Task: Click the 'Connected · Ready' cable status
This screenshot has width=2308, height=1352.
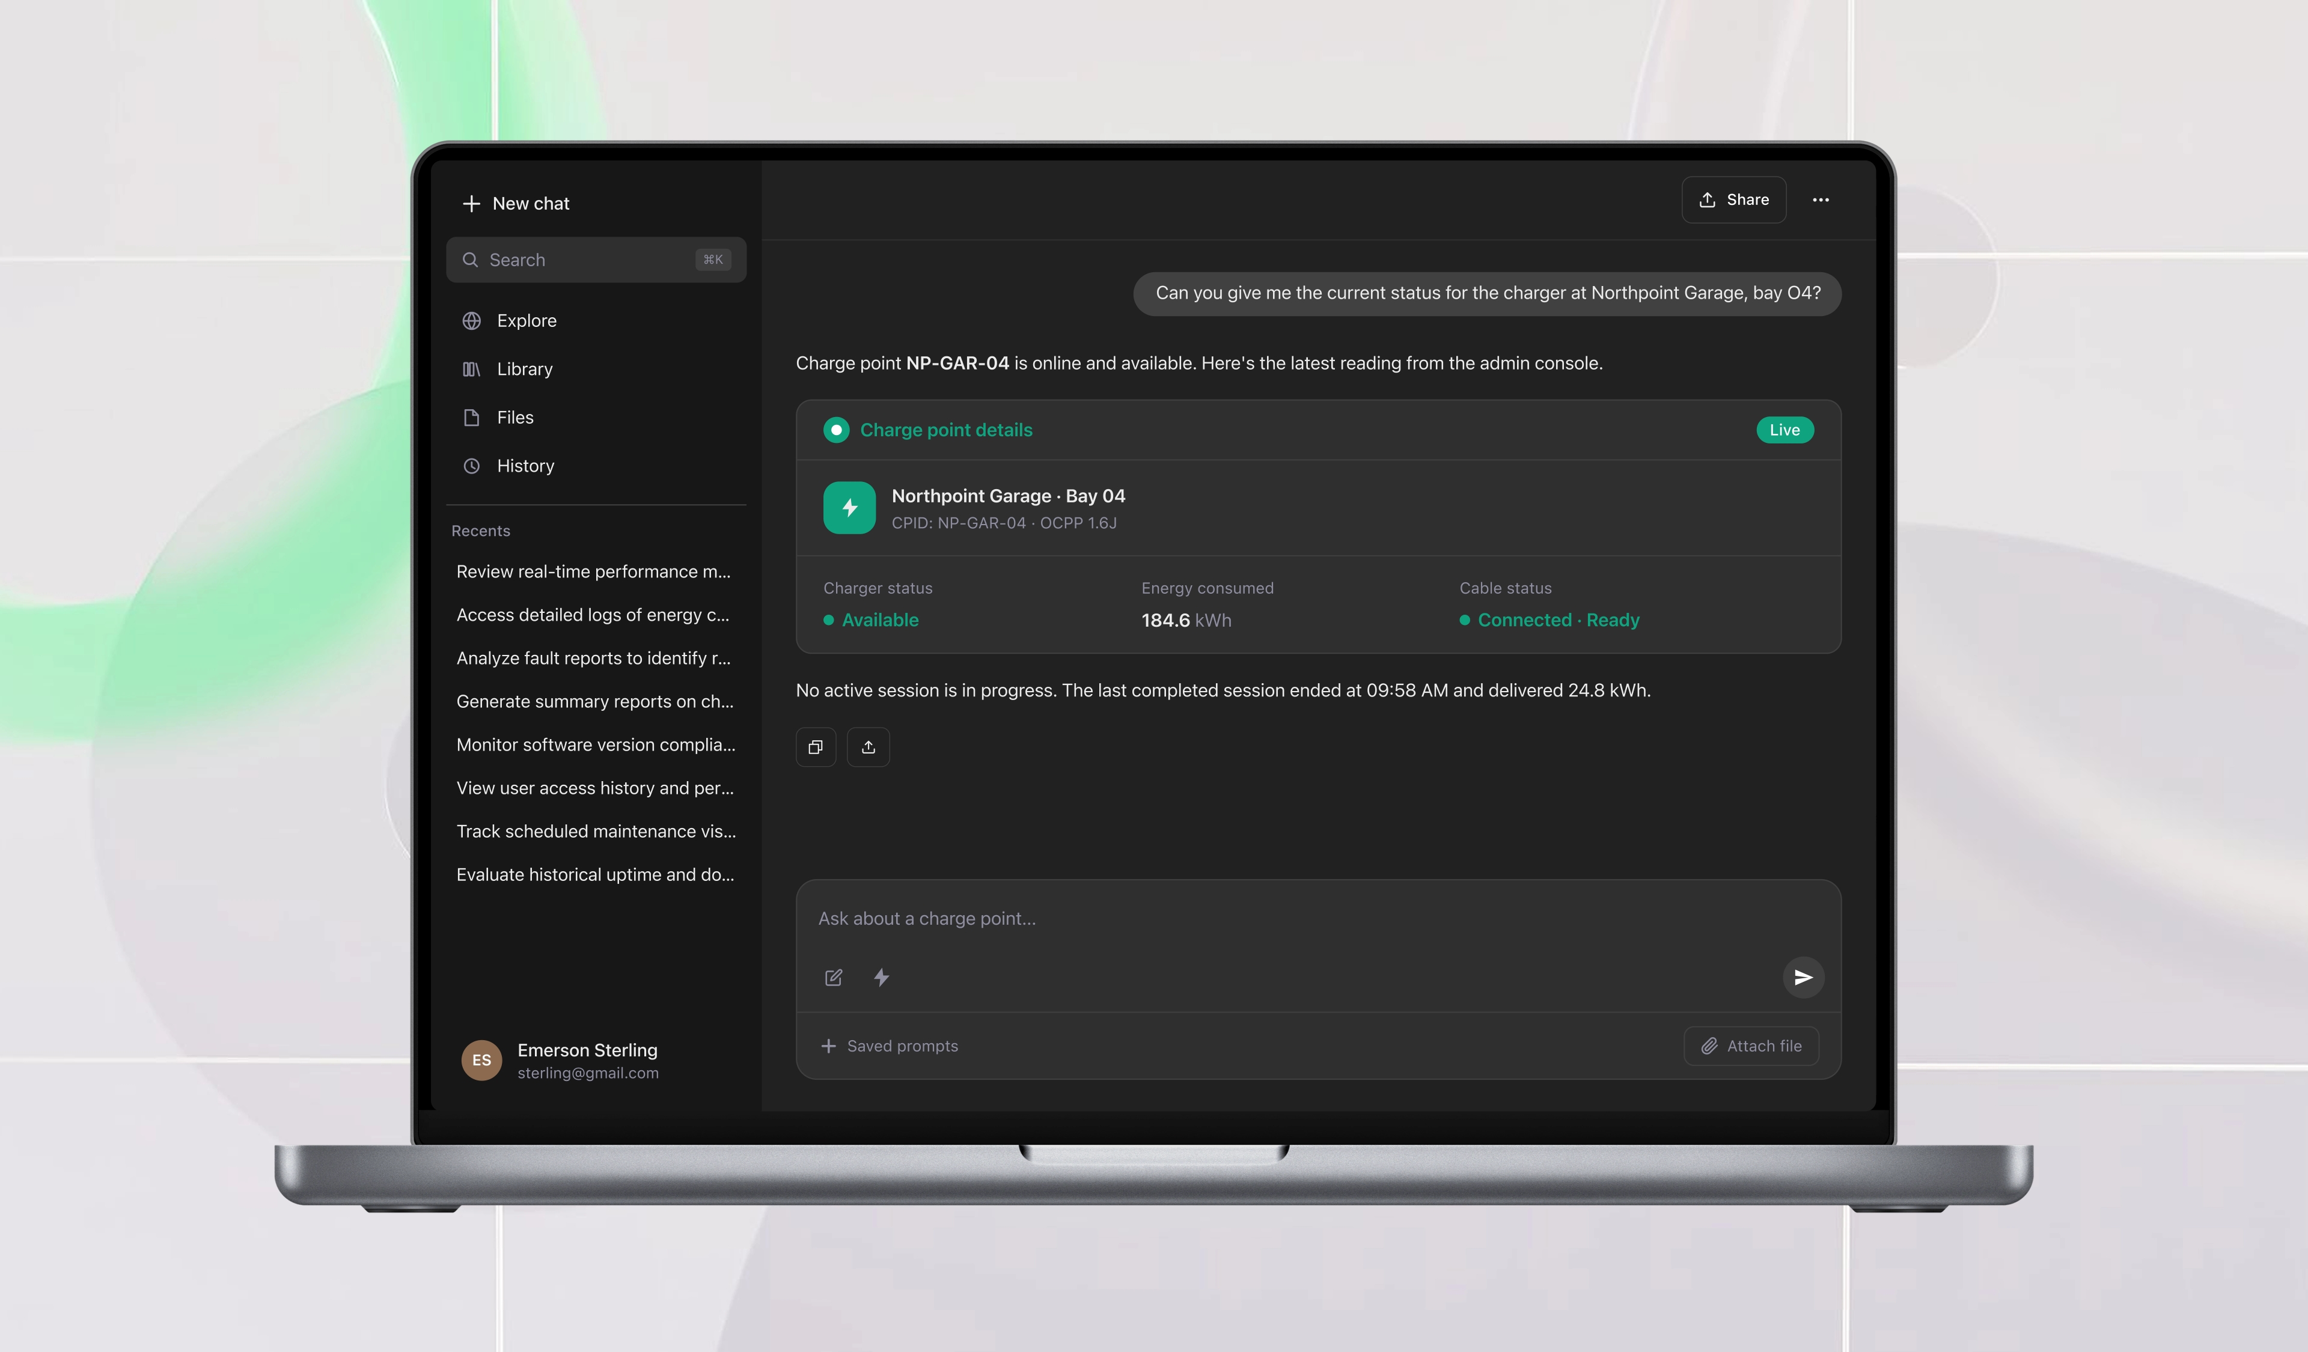Action: [1549, 620]
